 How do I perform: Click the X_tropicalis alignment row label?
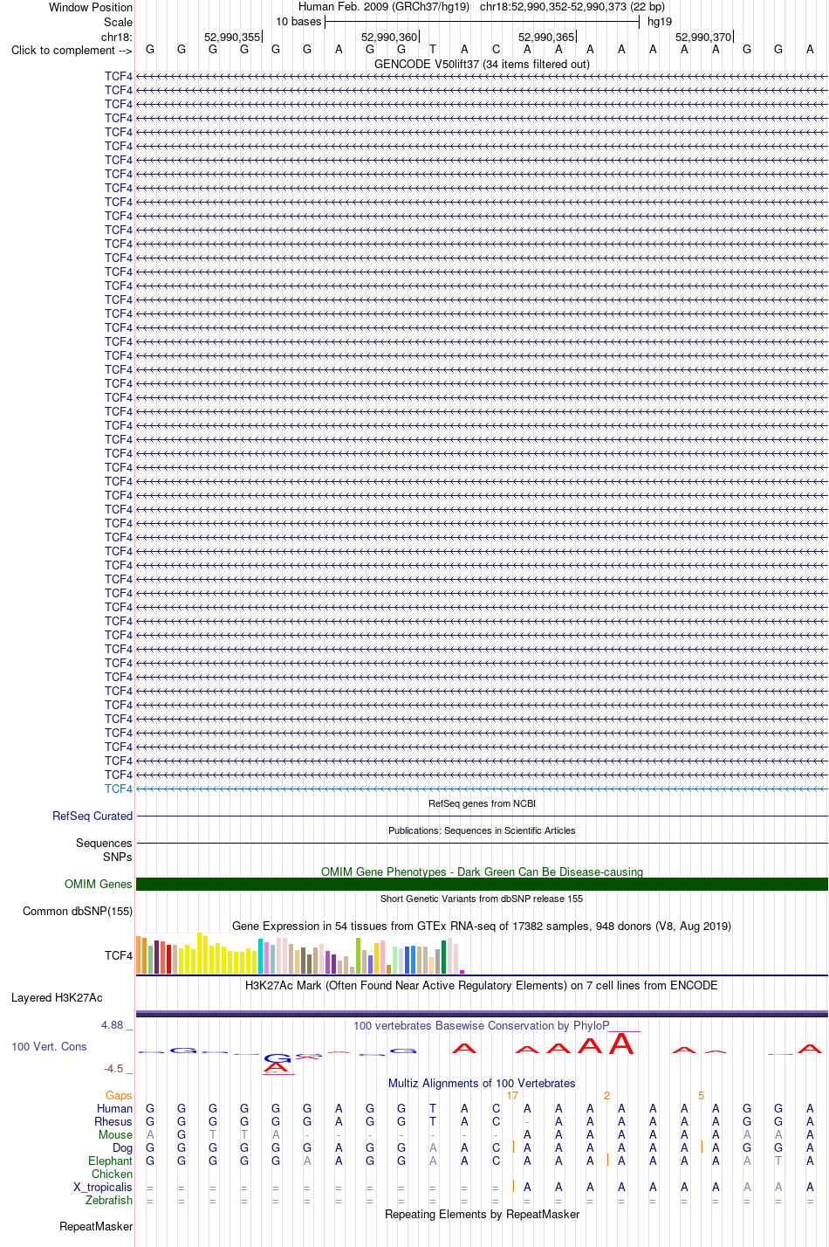(103, 1187)
